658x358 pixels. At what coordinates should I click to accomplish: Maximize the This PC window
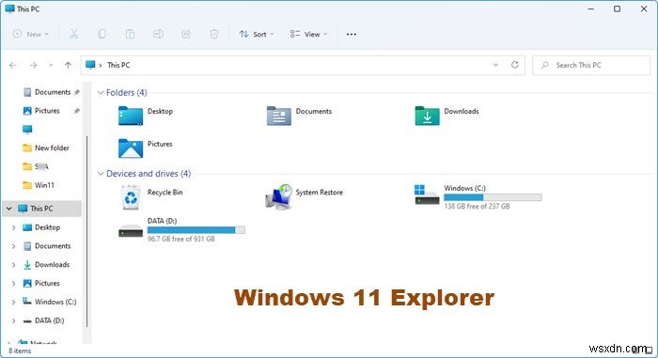click(617, 8)
